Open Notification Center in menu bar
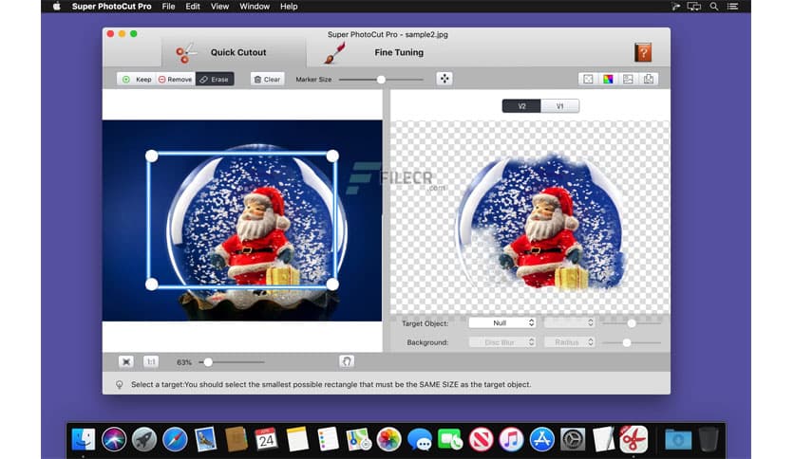The width and height of the screenshot is (794, 459). [732, 7]
